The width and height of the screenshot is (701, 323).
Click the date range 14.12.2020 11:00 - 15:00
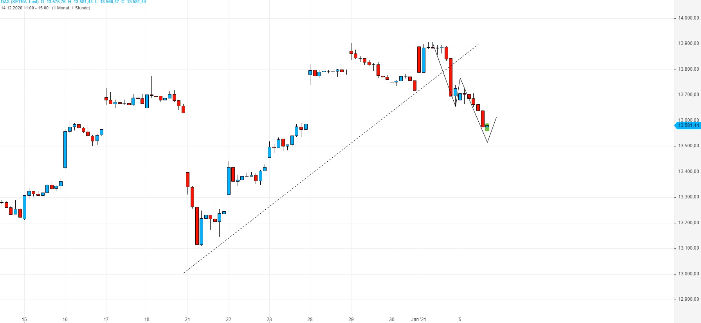(x=25, y=8)
